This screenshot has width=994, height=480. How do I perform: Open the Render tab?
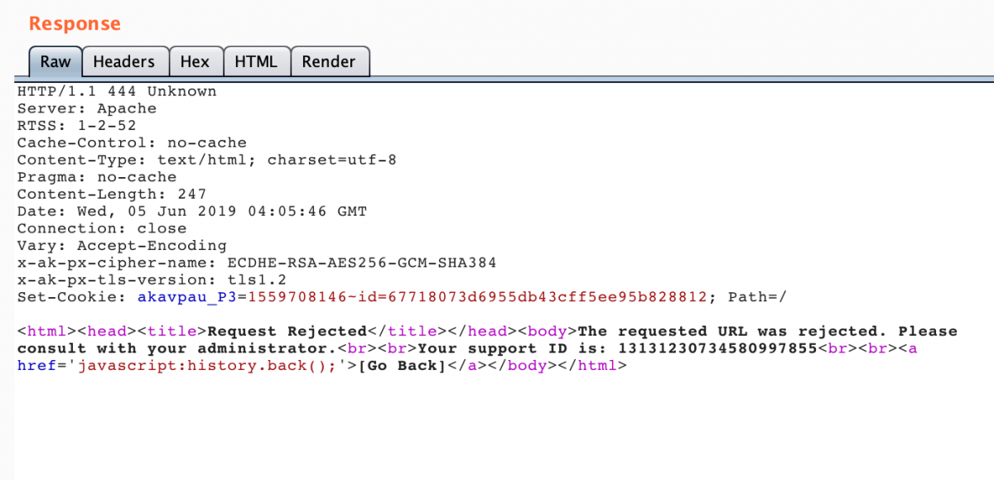[x=330, y=60]
